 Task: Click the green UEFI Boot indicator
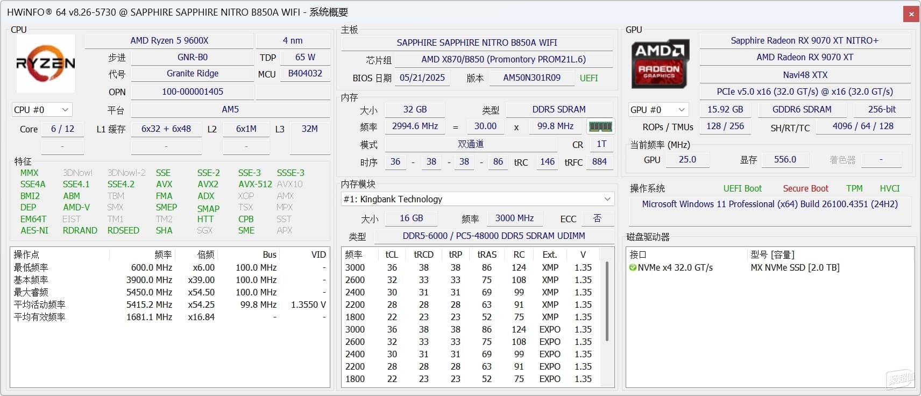pos(742,188)
